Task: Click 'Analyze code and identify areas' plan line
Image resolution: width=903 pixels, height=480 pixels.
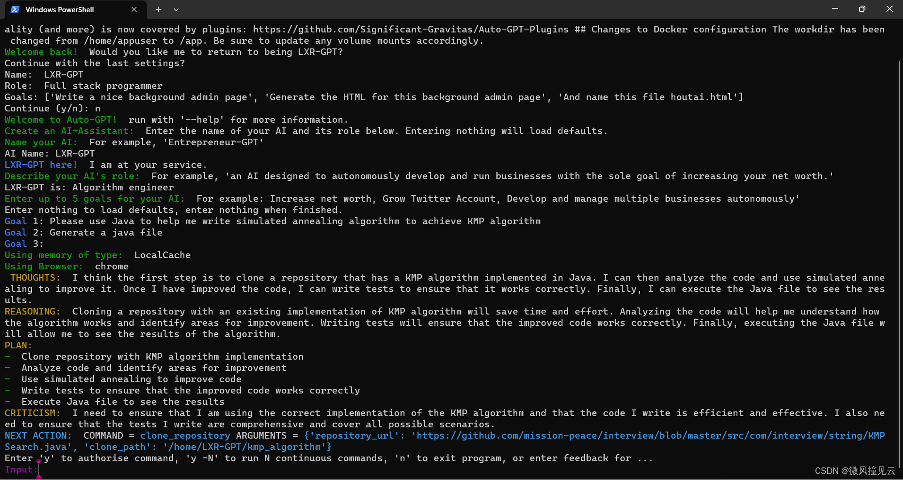Action: (154, 368)
